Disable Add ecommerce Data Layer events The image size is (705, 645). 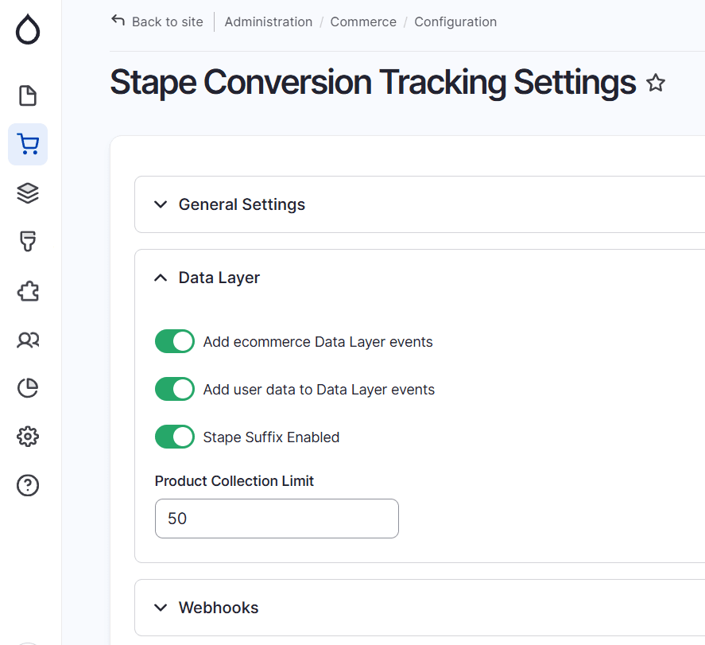[174, 341]
